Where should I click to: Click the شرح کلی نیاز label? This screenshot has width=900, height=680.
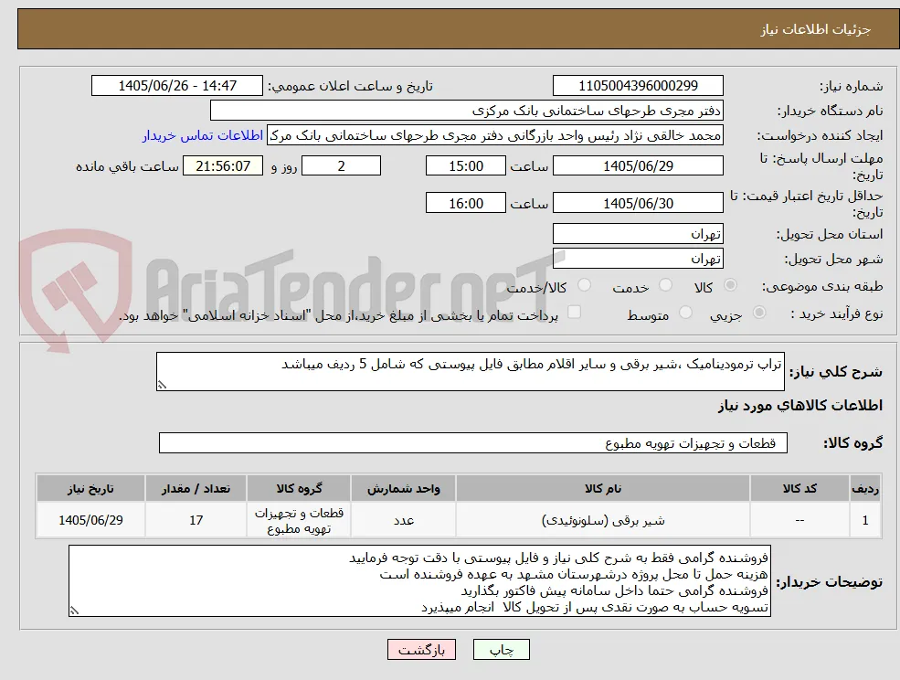[x=836, y=372]
